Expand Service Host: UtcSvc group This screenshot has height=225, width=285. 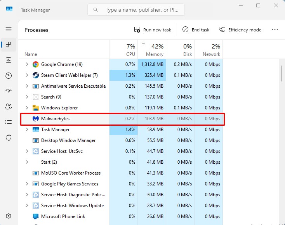(27, 151)
